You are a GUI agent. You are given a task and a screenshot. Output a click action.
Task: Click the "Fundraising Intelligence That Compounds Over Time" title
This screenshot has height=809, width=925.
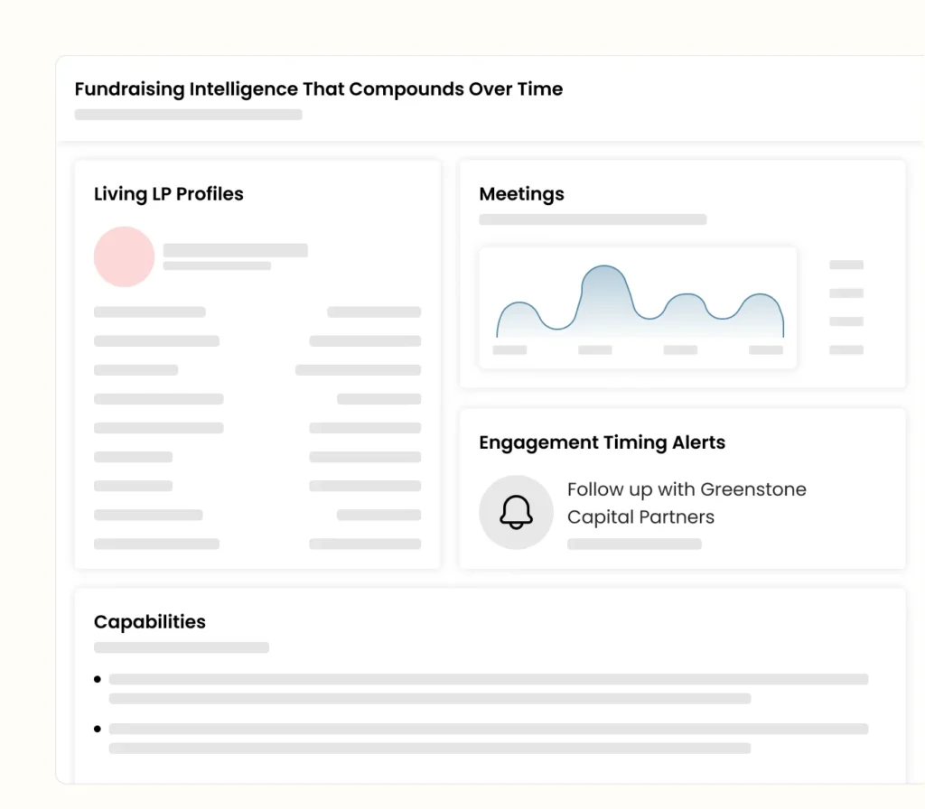(318, 89)
